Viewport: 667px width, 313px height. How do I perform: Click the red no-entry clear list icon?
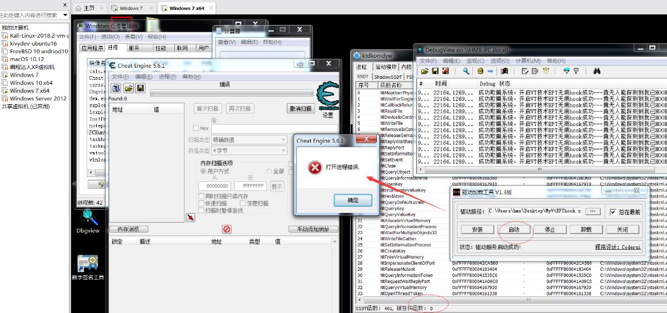click(226, 229)
